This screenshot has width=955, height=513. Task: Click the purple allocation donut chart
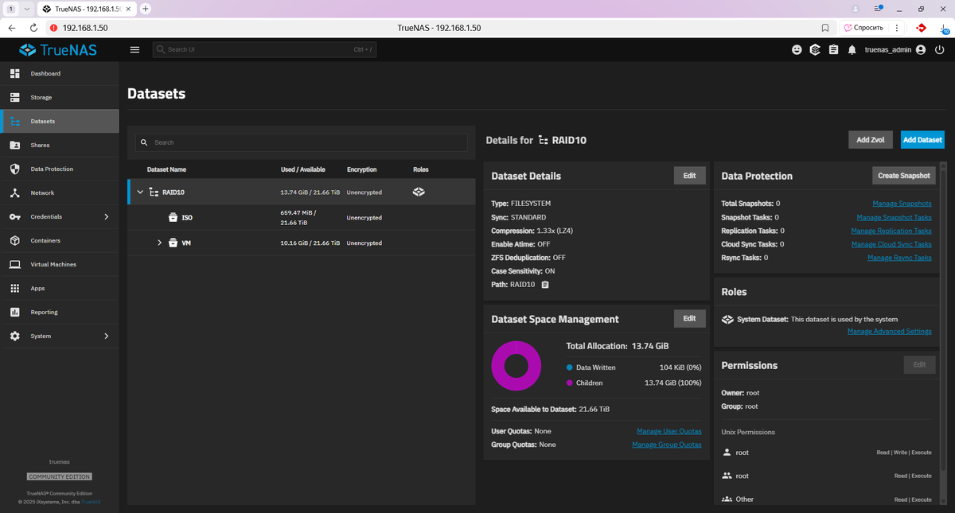pos(516,366)
